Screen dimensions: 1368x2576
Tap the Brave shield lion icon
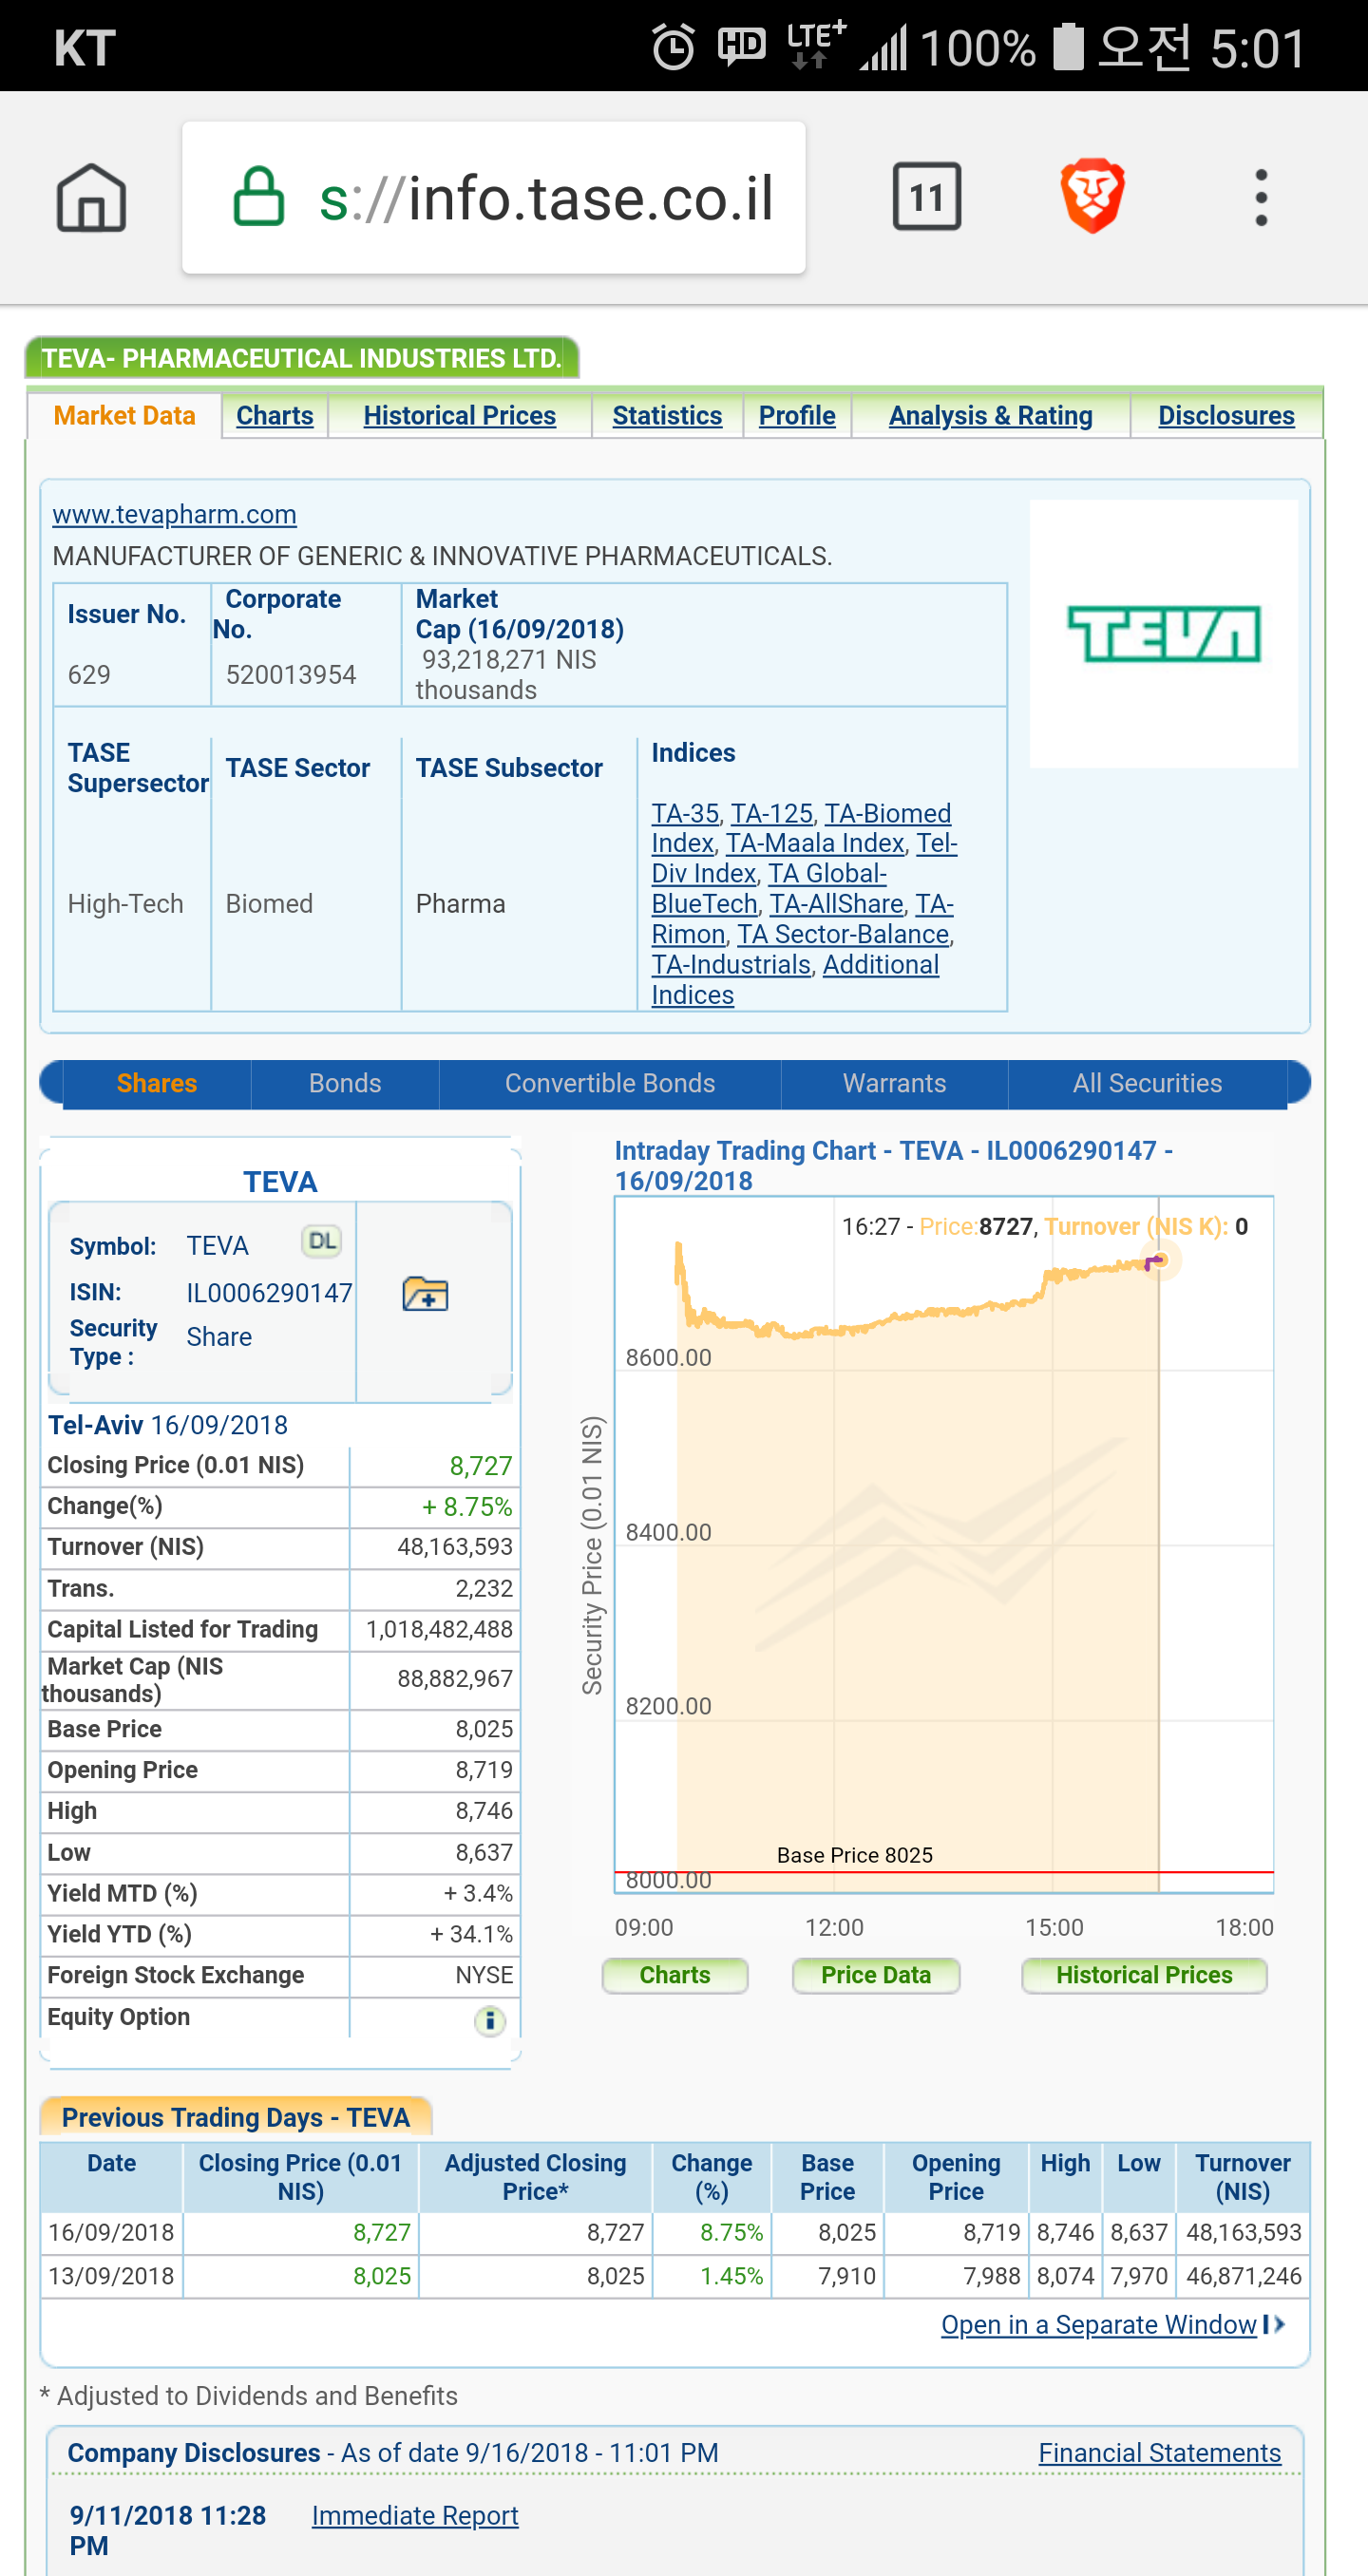[x=1092, y=196]
